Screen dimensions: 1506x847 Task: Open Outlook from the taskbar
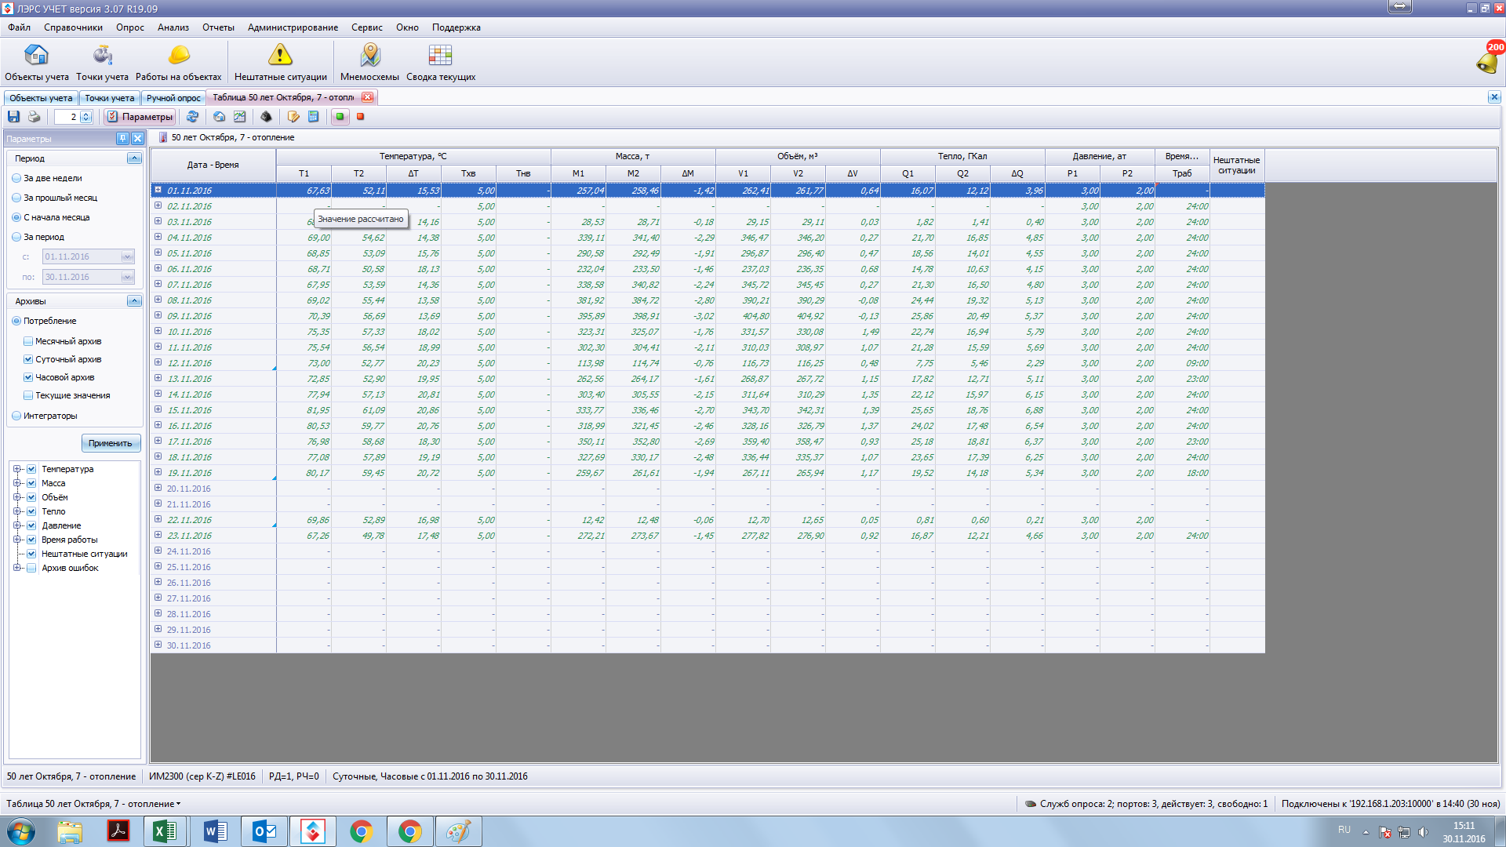coord(264,831)
